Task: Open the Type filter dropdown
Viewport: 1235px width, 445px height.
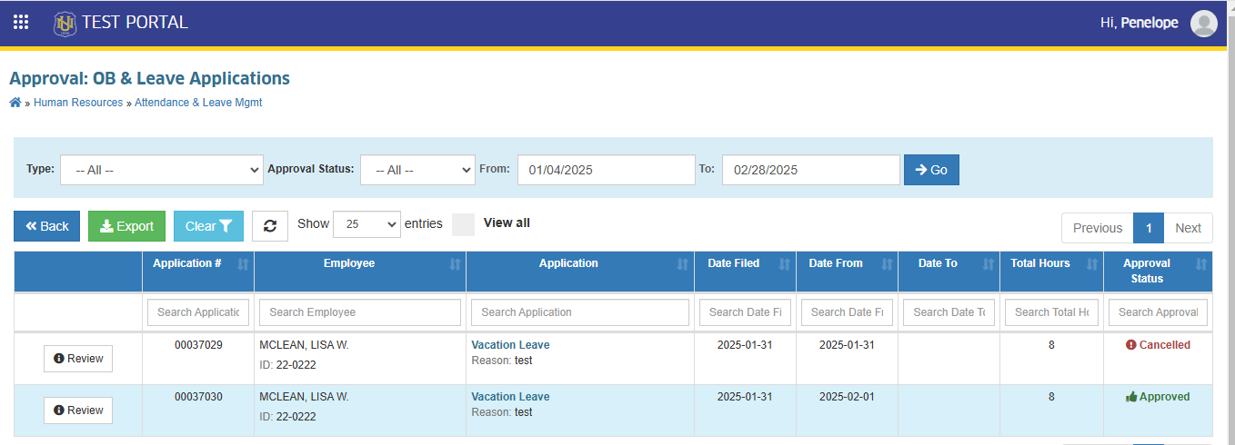Action: (x=162, y=170)
